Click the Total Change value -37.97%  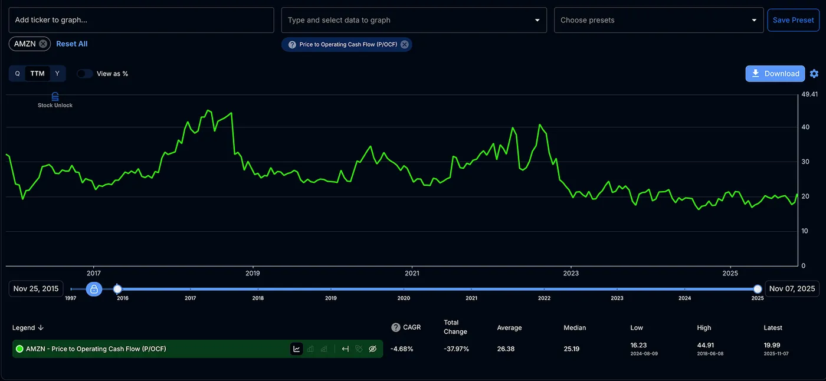(x=456, y=349)
